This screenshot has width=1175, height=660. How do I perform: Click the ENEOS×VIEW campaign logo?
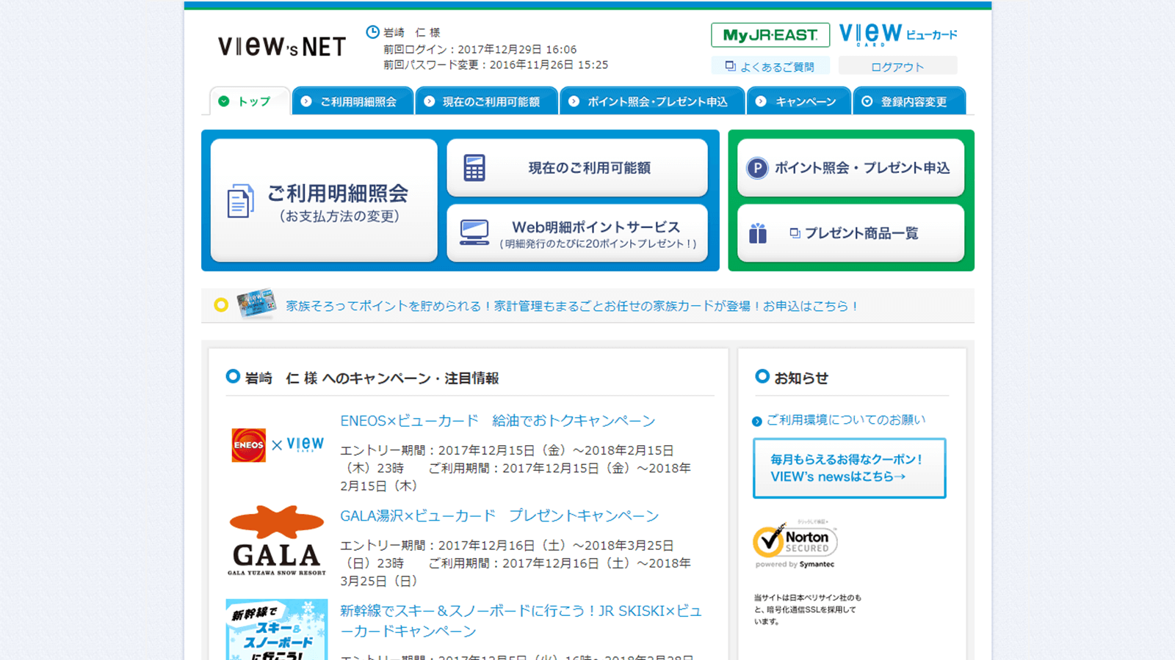(x=277, y=444)
